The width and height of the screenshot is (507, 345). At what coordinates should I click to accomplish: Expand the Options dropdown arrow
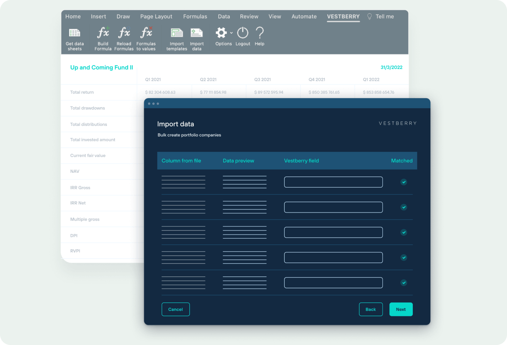coord(231,33)
